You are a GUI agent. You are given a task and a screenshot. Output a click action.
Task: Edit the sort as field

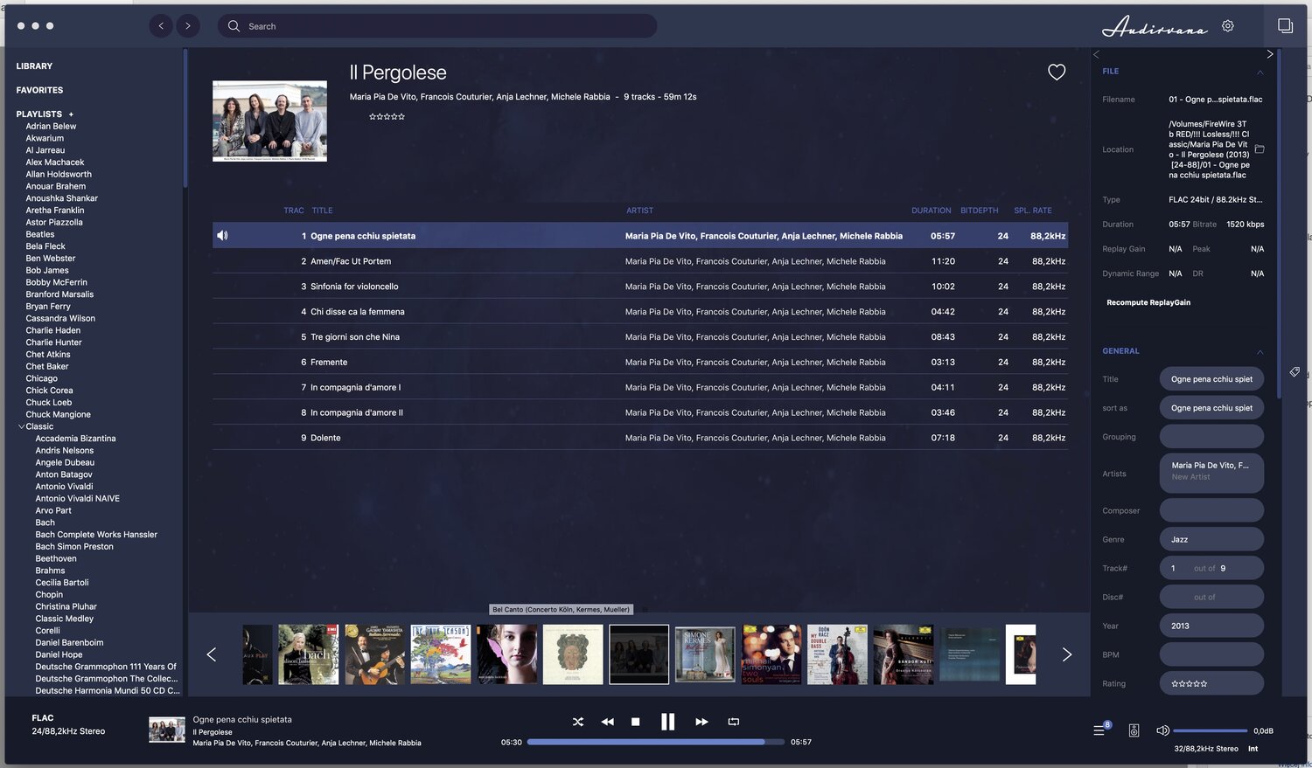1211,408
